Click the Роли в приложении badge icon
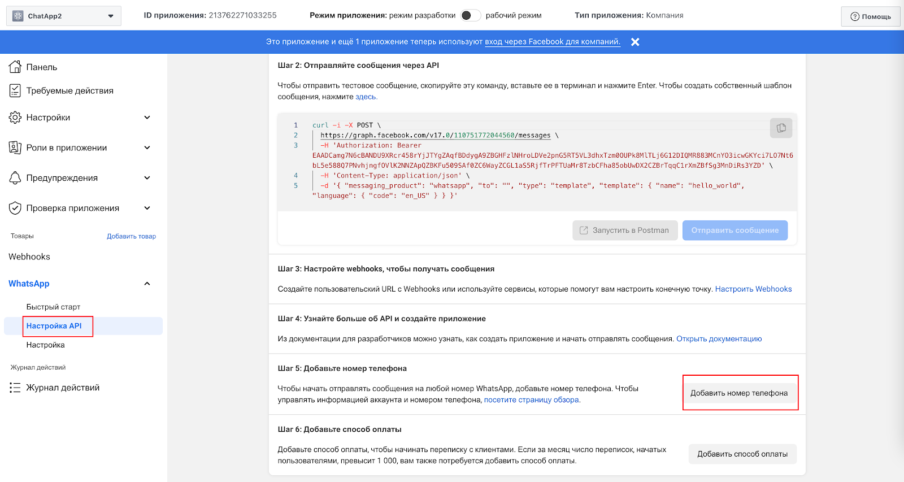Viewport: 904px width, 482px height. [15, 147]
